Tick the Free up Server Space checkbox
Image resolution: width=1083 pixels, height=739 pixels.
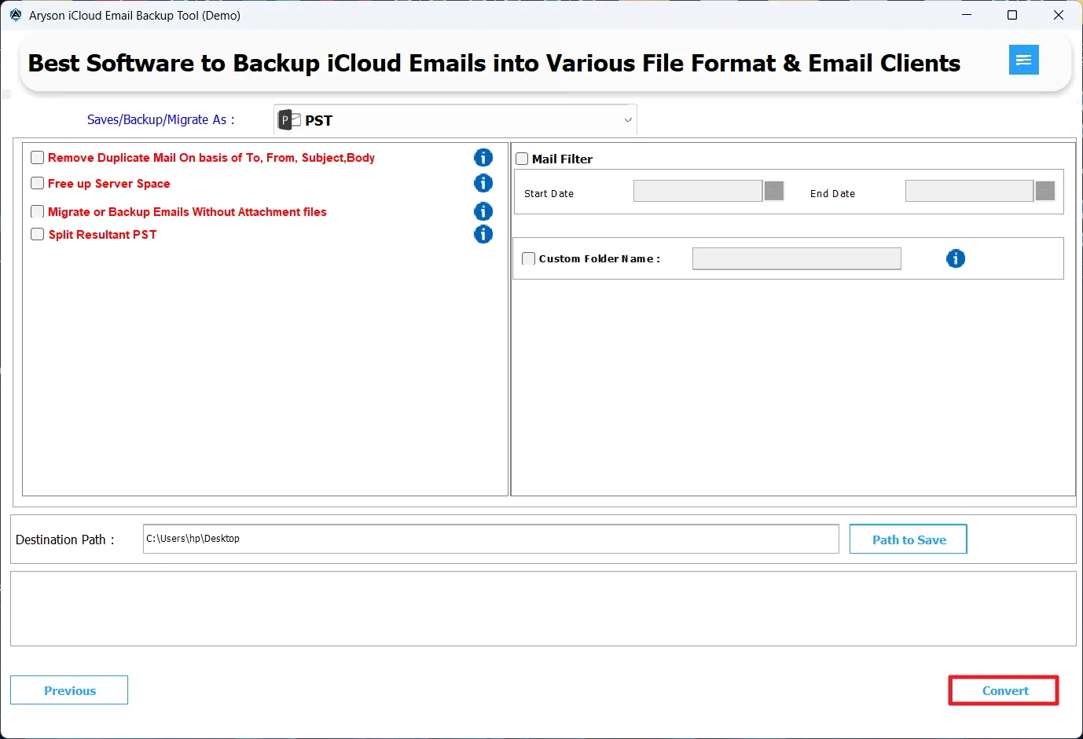click(x=37, y=183)
